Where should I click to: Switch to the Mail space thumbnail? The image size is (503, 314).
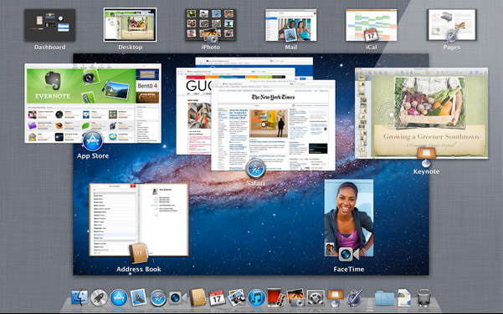pyautogui.click(x=291, y=25)
